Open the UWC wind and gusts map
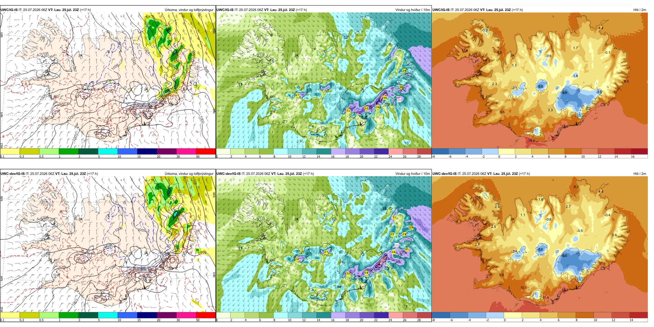This screenshot has height=327, width=654. 324,81
